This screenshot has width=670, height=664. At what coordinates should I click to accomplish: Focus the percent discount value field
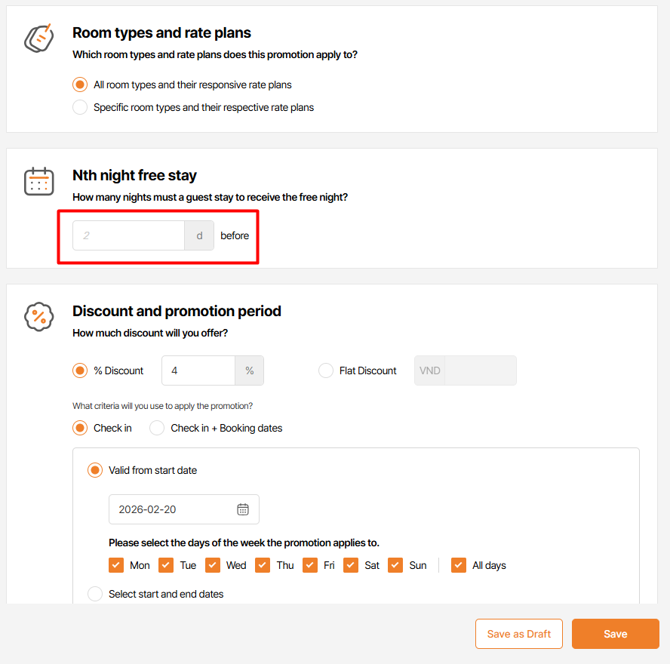pos(198,370)
